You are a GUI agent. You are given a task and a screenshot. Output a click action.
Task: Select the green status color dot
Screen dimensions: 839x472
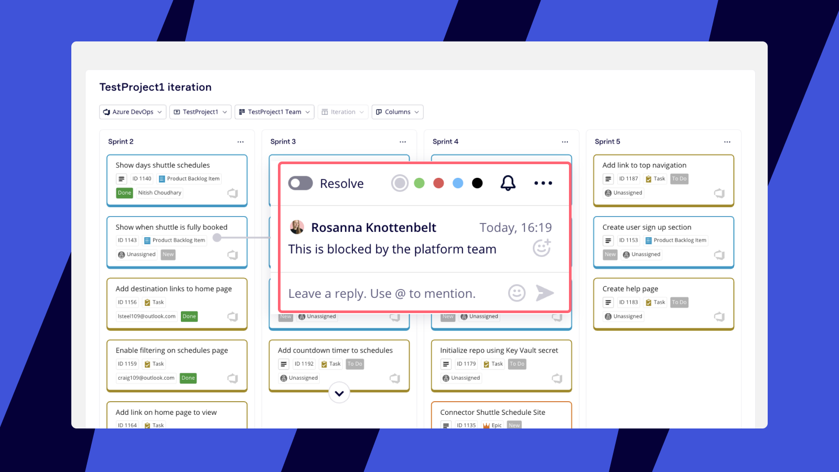[419, 183]
